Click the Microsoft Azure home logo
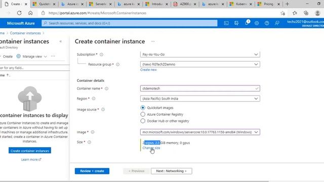This screenshot has height=182, width=324. [21, 23]
